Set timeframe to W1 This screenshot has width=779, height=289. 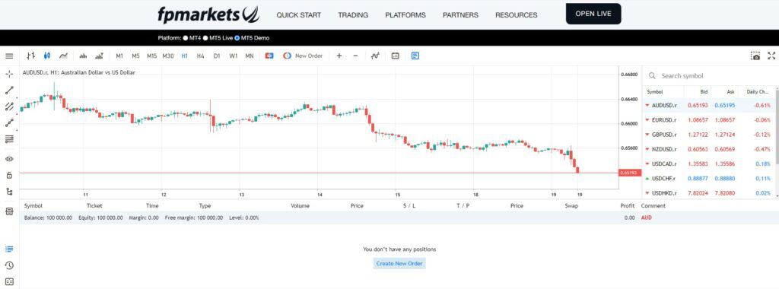[233, 56]
